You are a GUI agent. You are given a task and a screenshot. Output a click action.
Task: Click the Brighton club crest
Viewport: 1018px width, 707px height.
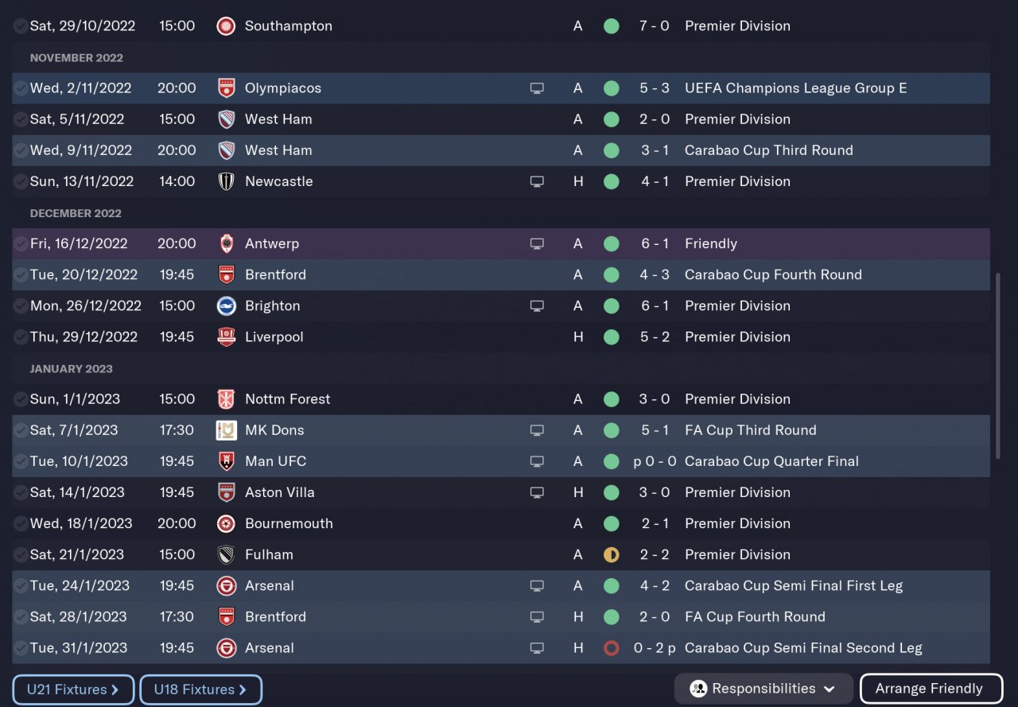226,306
